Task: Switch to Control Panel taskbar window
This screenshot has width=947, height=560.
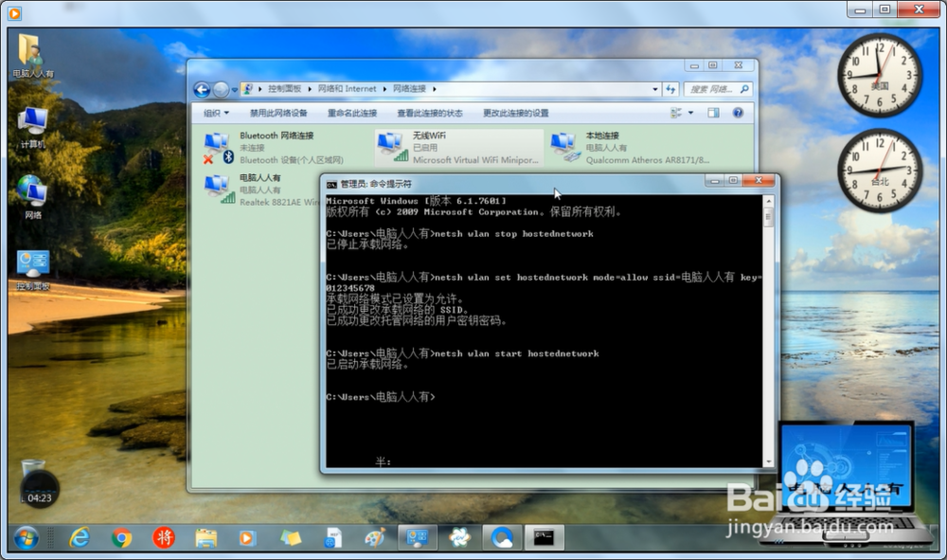Action: click(418, 537)
